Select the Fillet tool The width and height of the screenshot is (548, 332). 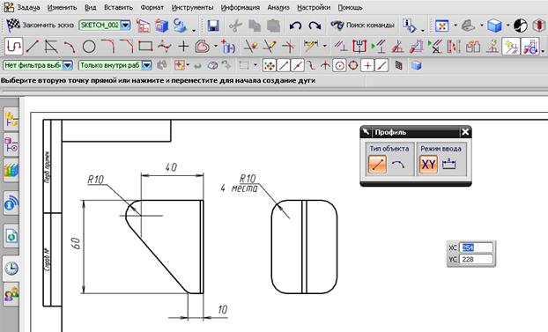pos(108,46)
